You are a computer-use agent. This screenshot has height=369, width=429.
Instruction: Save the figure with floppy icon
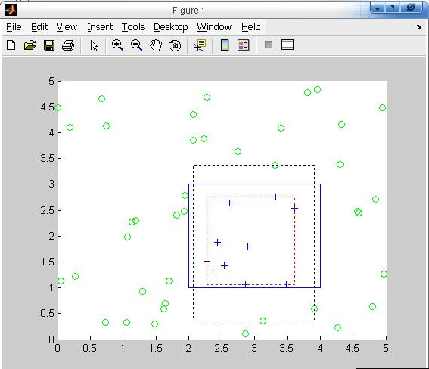pos(49,45)
